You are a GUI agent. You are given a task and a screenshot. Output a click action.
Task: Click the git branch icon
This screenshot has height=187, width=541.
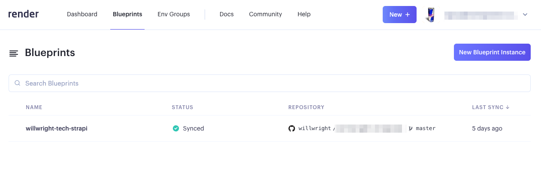click(411, 128)
